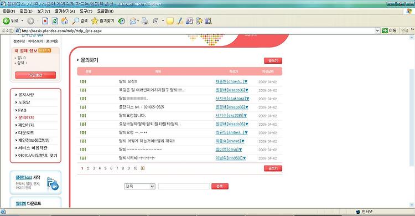Click the pencil edit toolbar icon
This screenshot has width=415, height=216.
[180, 21]
